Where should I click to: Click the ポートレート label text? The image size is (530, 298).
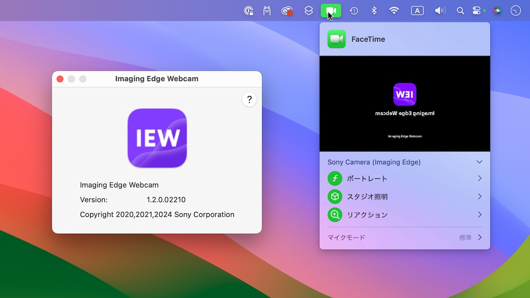coord(367,179)
